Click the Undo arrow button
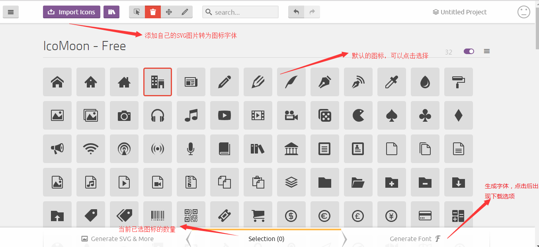Image resolution: width=539 pixels, height=247 pixels. [296, 12]
